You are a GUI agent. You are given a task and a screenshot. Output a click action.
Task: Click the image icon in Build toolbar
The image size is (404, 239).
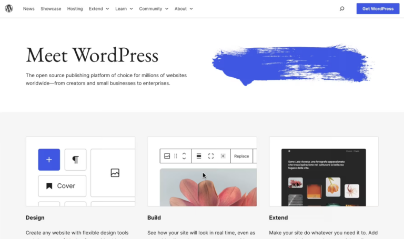167,156
